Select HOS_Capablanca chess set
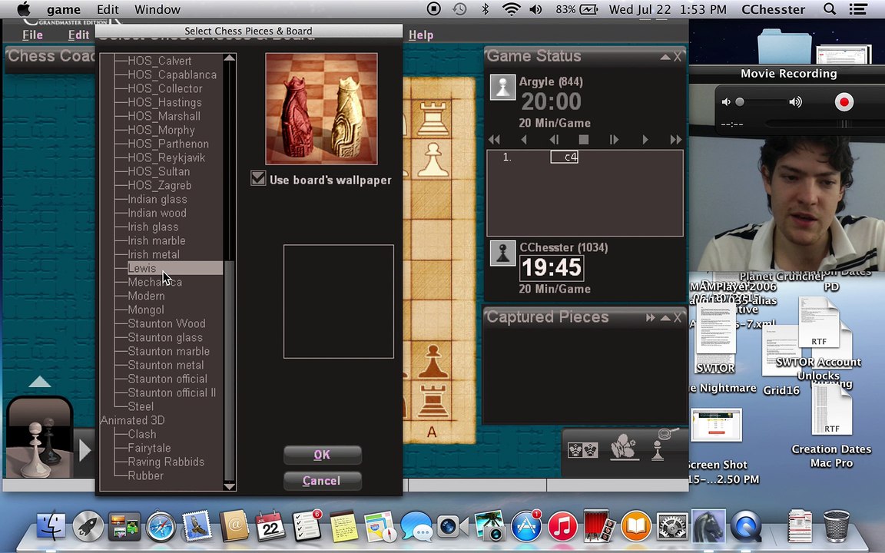Viewport: 885px width, 553px height. click(x=171, y=75)
